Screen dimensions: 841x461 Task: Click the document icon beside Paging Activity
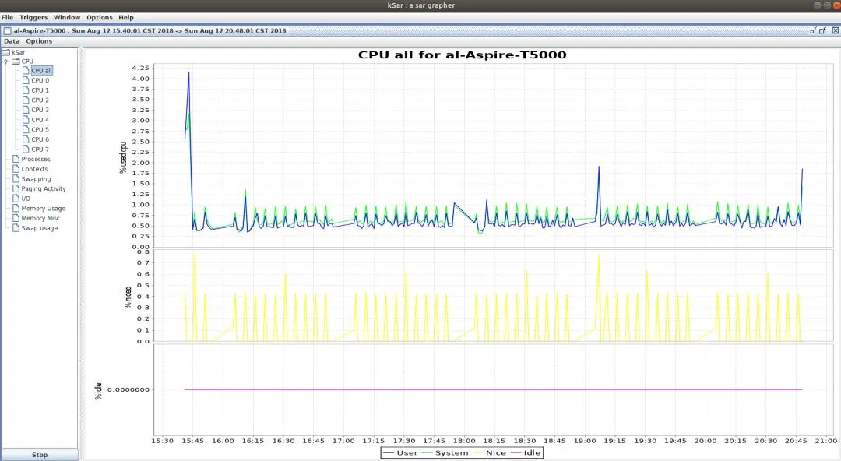pos(16,188)
